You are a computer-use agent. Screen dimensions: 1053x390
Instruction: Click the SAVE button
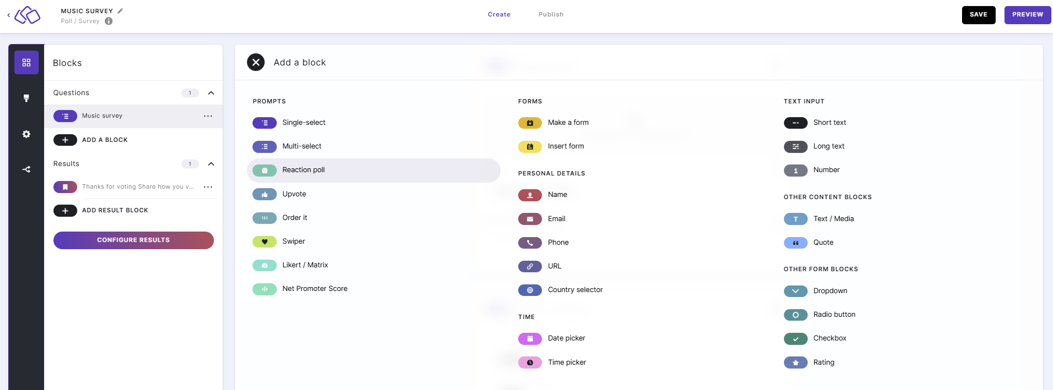(978, 15)
